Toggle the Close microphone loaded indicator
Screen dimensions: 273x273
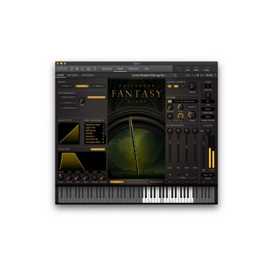[x=170, y=175]
